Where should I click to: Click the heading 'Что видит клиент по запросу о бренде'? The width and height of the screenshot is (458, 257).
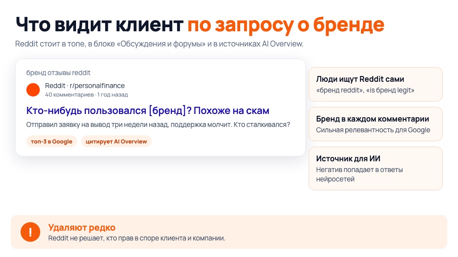[x=200, y=25]
